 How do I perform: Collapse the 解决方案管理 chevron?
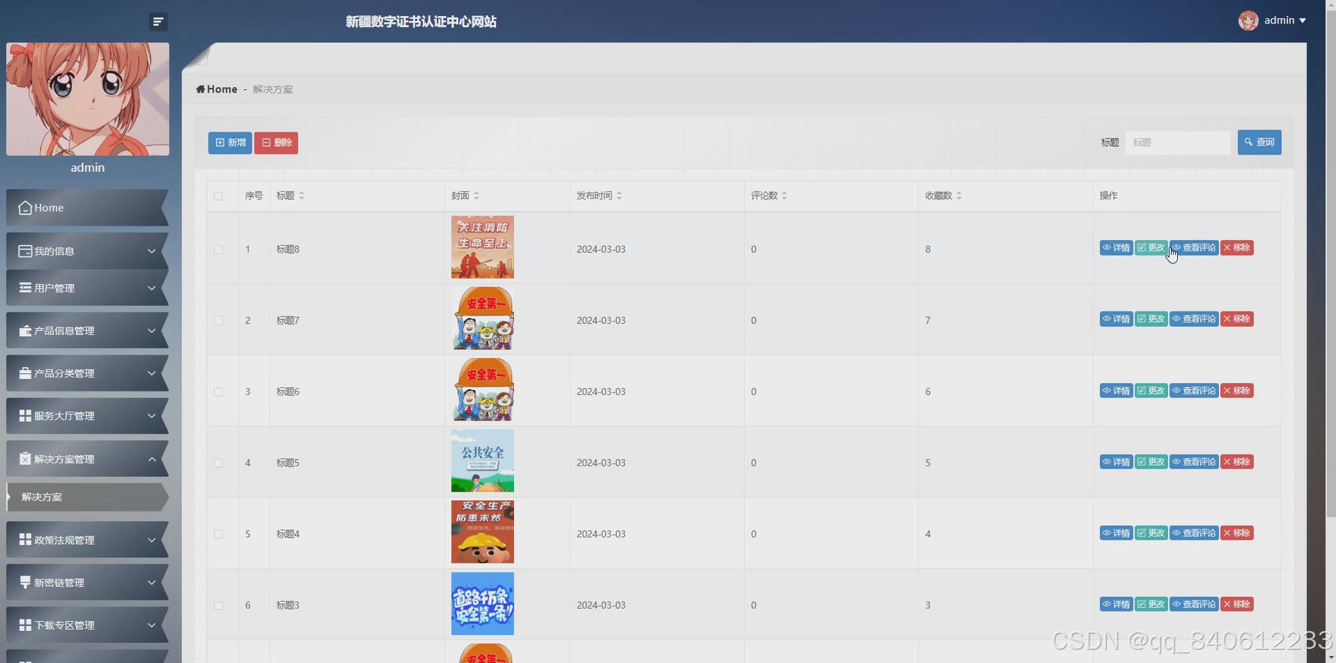(151, 458)
